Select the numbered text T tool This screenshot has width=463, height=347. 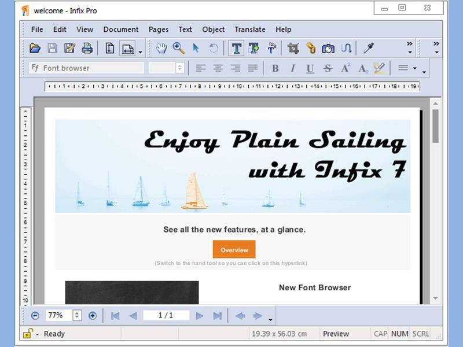271,48
